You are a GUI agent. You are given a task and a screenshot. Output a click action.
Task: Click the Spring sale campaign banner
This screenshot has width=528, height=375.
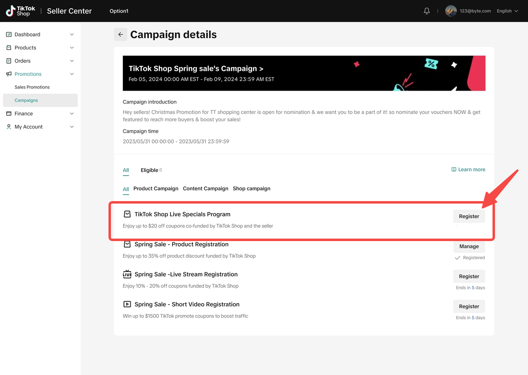[304, 73]
